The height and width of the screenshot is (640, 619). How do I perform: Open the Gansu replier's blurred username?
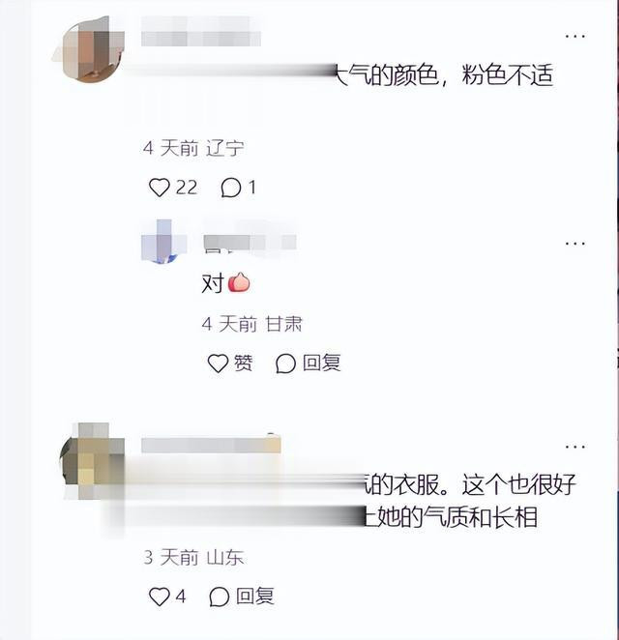click(250, 242)
